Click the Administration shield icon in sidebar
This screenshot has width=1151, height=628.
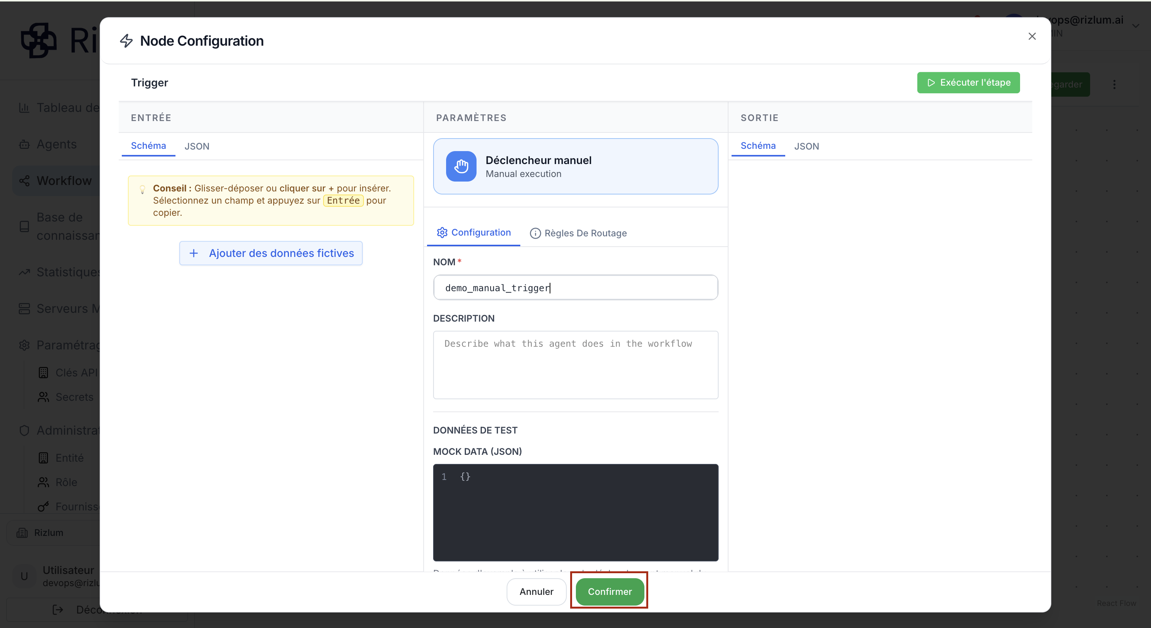coord(24,430)
